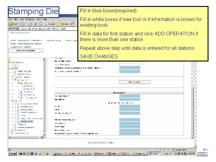
Task: Click the Add Operation button
Action: (x=135, y=82)
